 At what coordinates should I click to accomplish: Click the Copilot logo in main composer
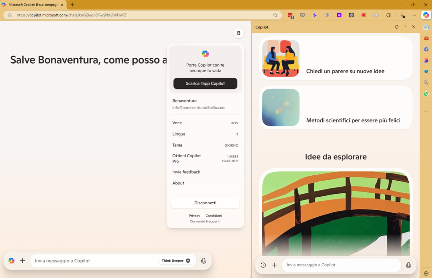[11, 261]
